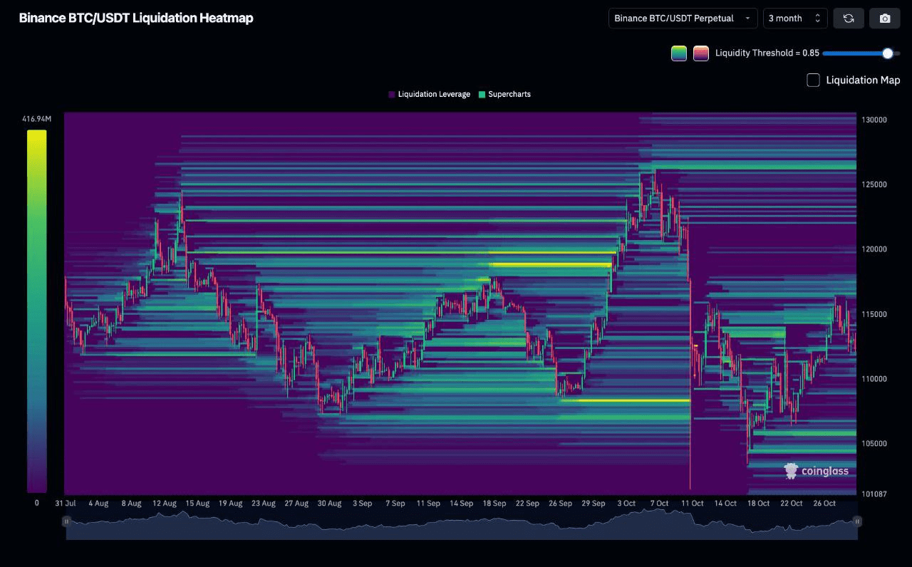Toggle the Supercharts series label
This screenshot has width=912, height=567.
(x=509, y=94)
